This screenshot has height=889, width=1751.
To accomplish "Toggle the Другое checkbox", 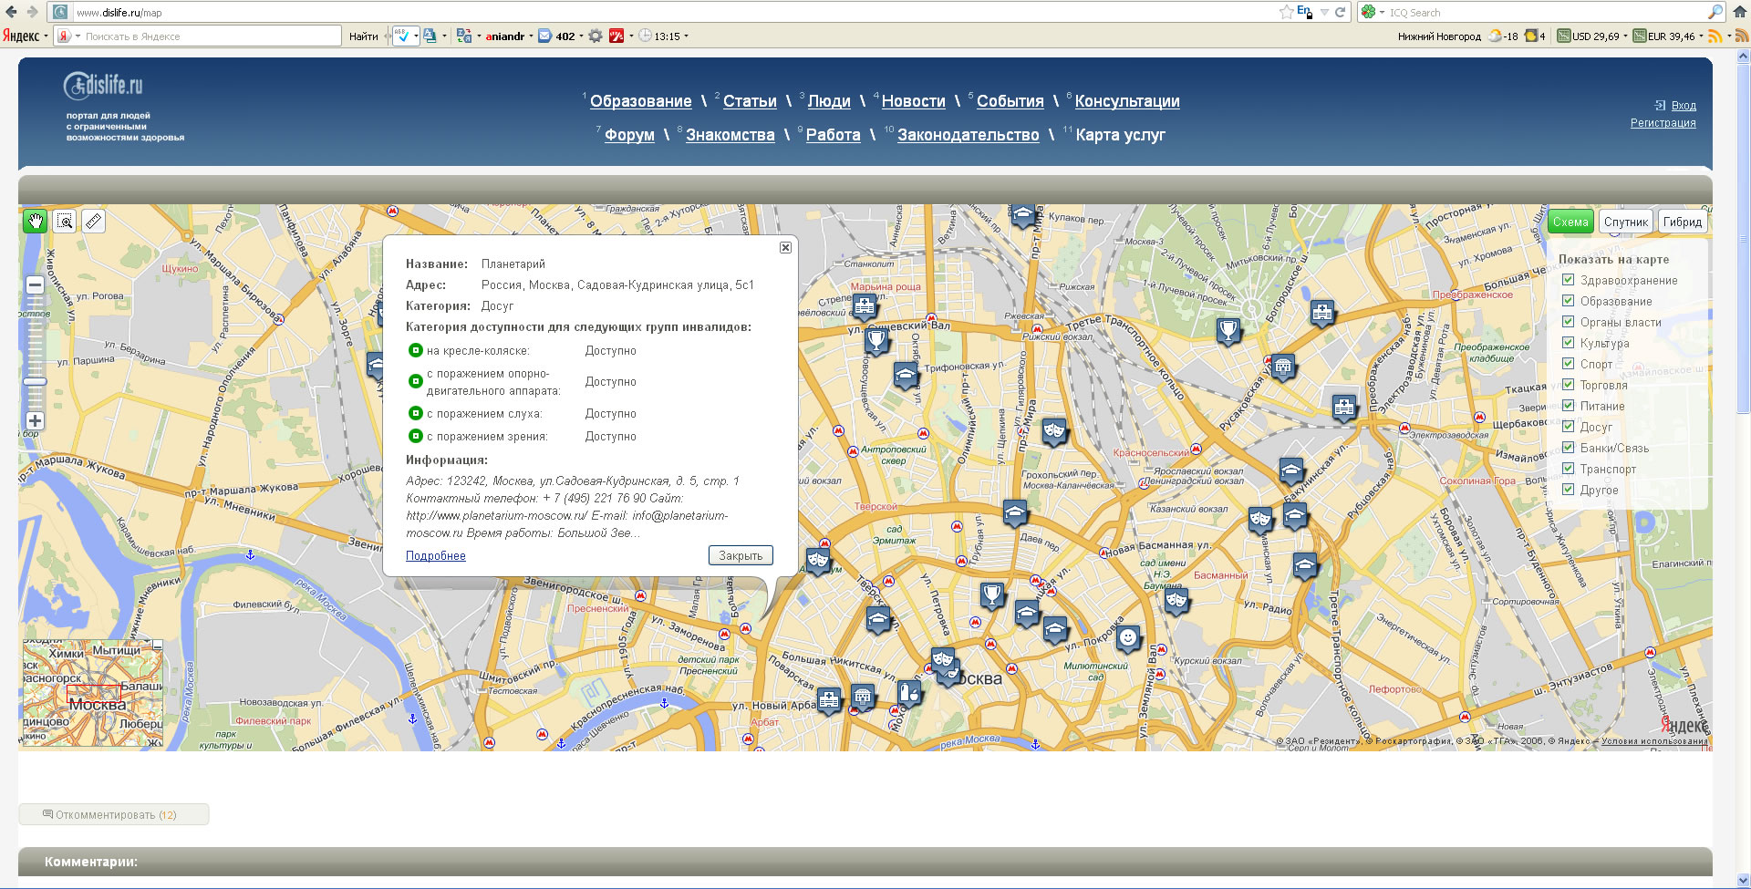I will (1569, 490).
